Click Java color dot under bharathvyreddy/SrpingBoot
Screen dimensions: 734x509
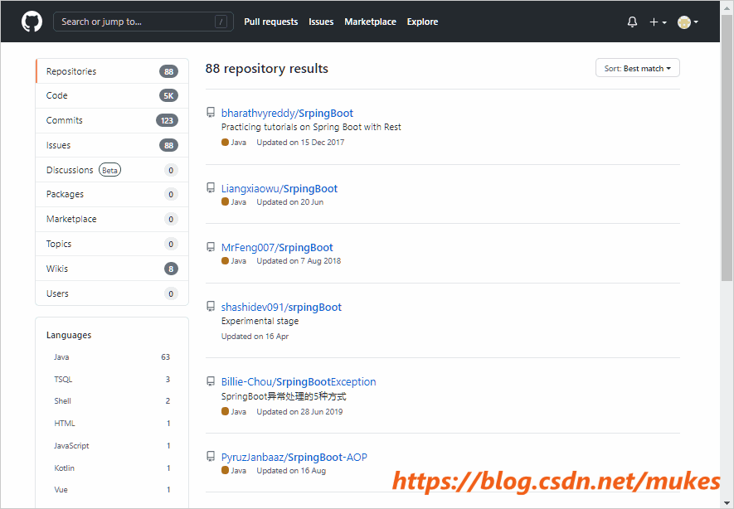click(225, 143)
